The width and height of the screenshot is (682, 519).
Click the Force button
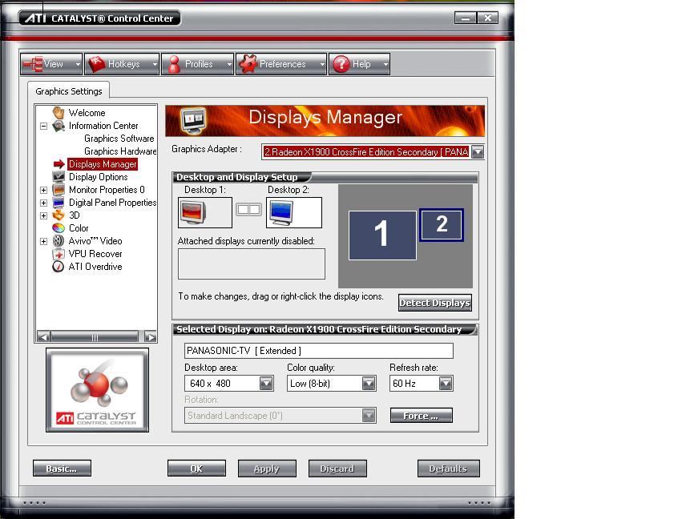coord(421,416)
